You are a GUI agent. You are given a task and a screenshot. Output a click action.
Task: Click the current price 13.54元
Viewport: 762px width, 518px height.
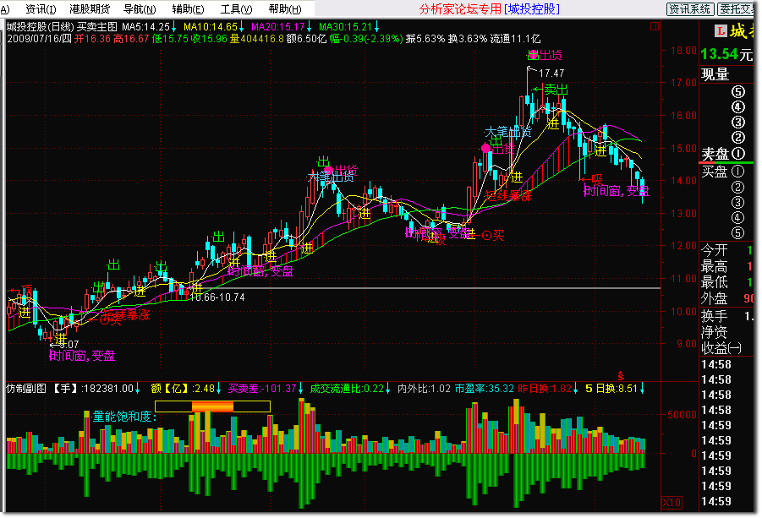(726, 54)
